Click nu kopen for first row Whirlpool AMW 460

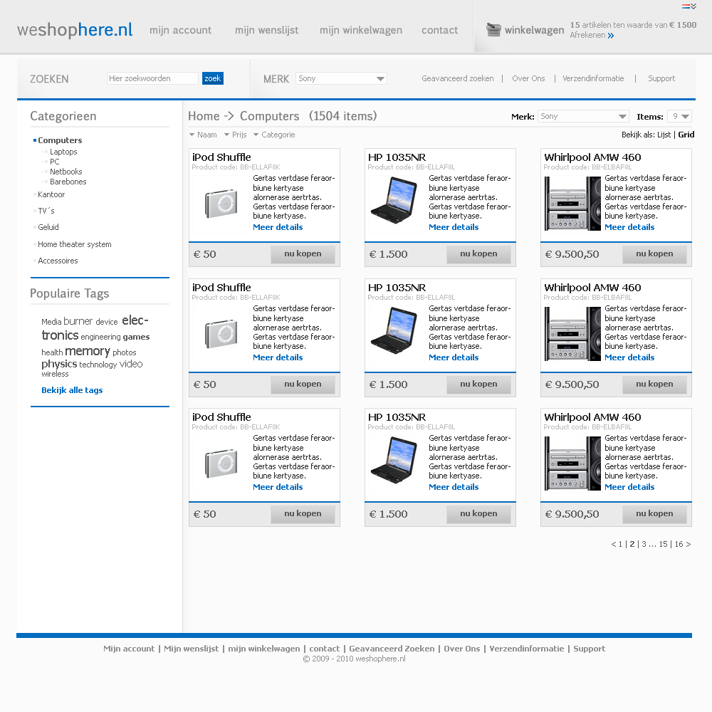point(654,254)
